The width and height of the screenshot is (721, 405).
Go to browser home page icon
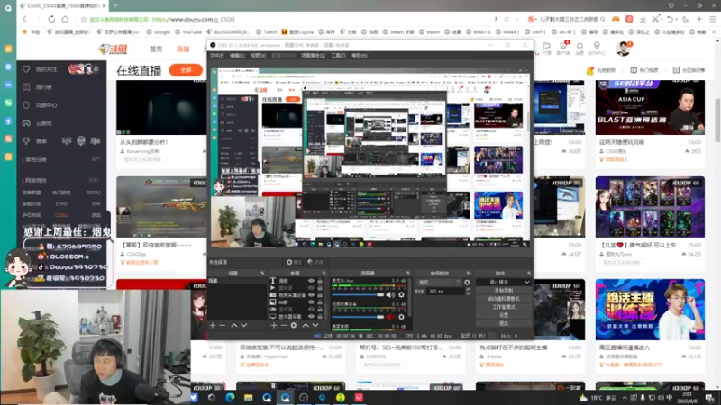[x=65, y=19]
